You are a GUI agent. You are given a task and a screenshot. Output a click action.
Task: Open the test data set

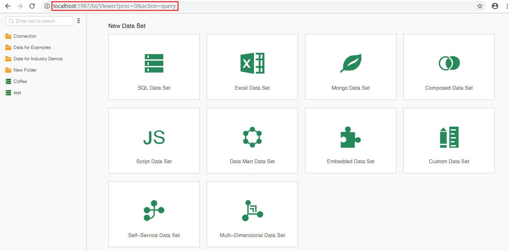[17, 93]
